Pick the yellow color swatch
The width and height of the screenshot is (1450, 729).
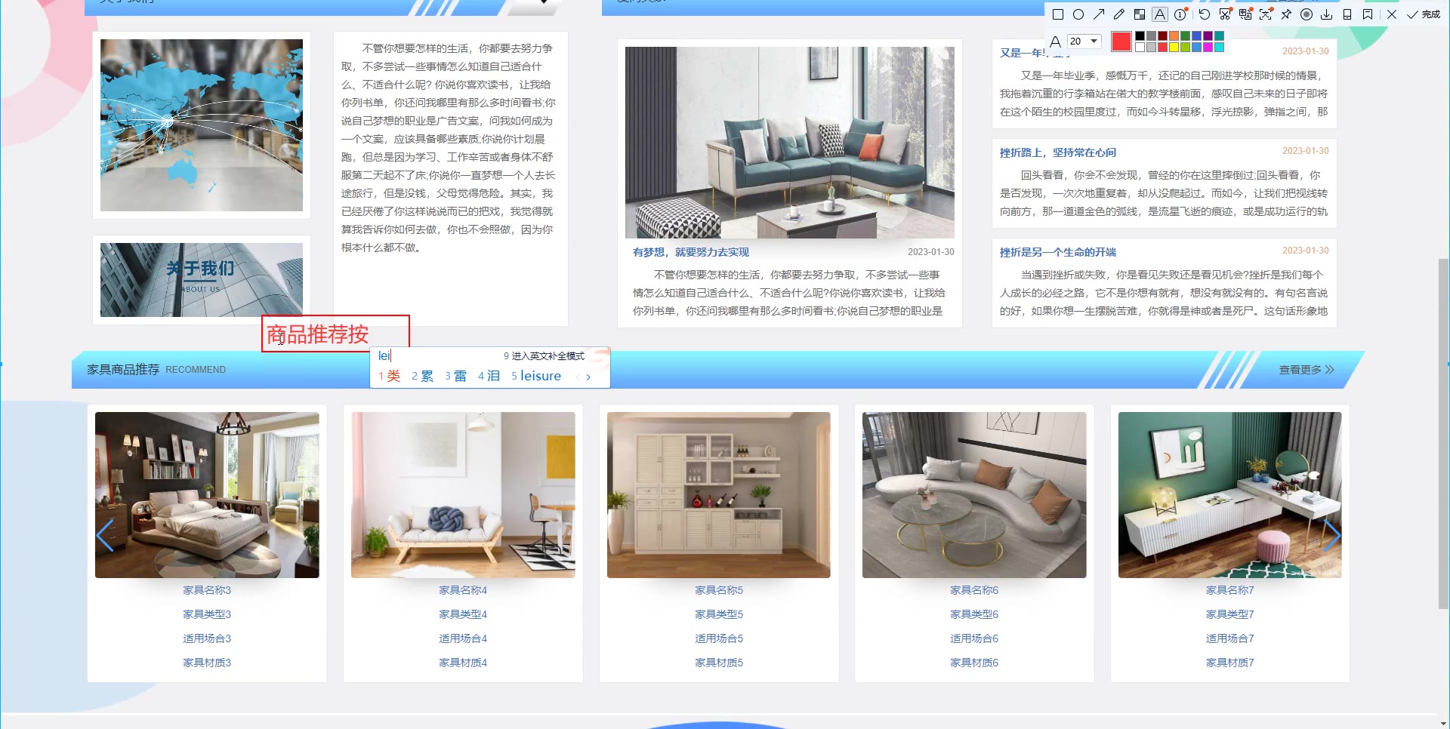[1174, 47]
